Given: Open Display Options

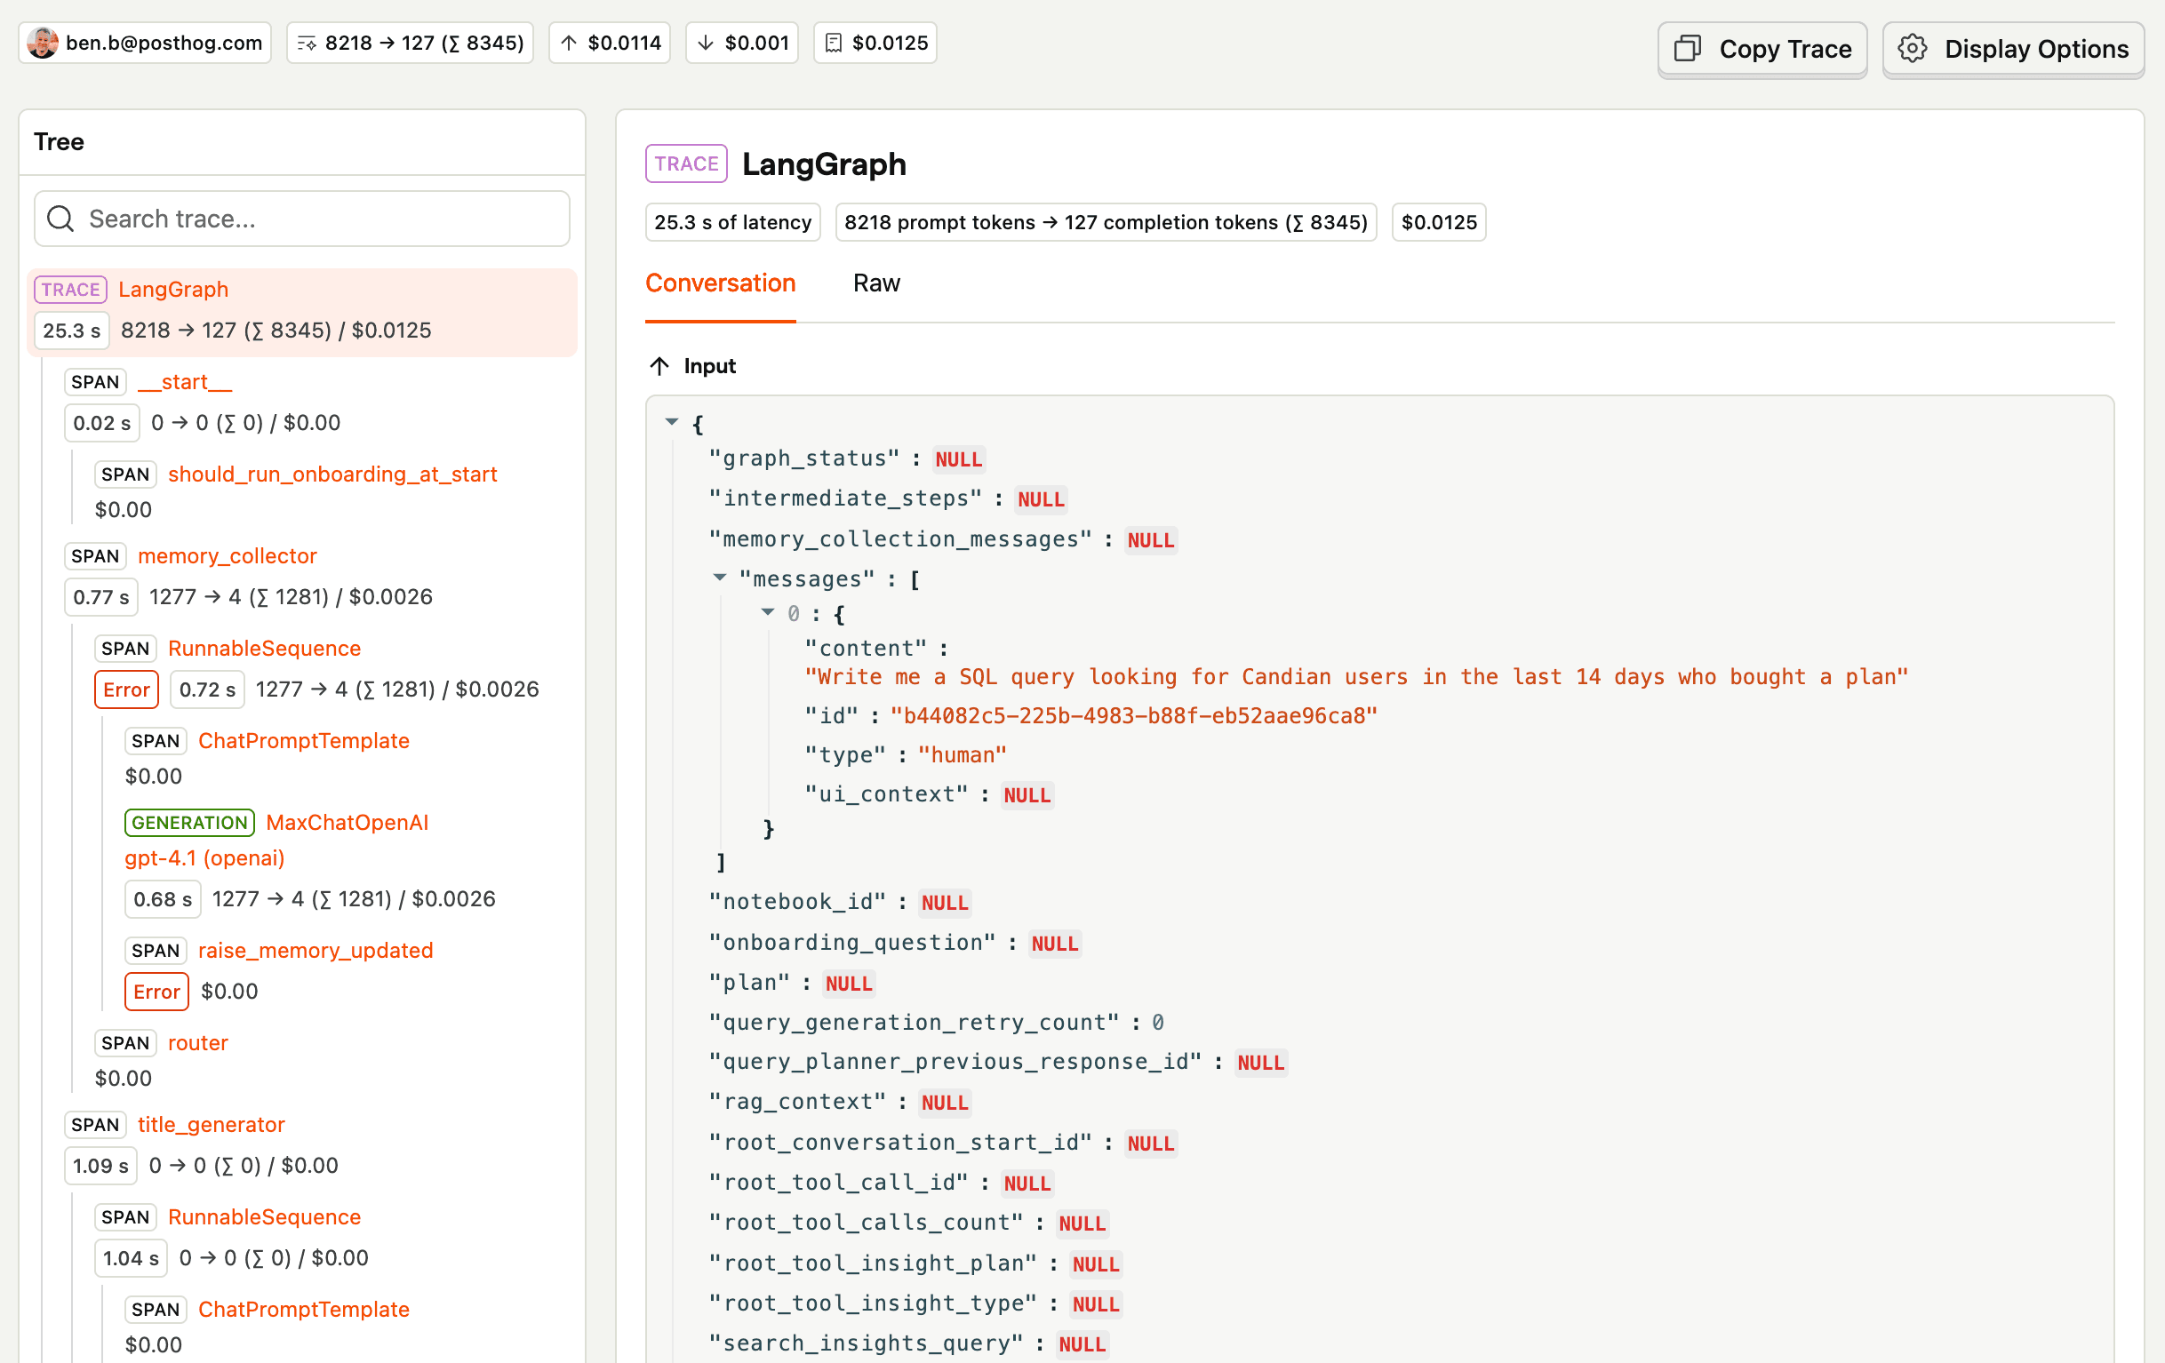Looking at the screenshot, I should click(2013, 50).
